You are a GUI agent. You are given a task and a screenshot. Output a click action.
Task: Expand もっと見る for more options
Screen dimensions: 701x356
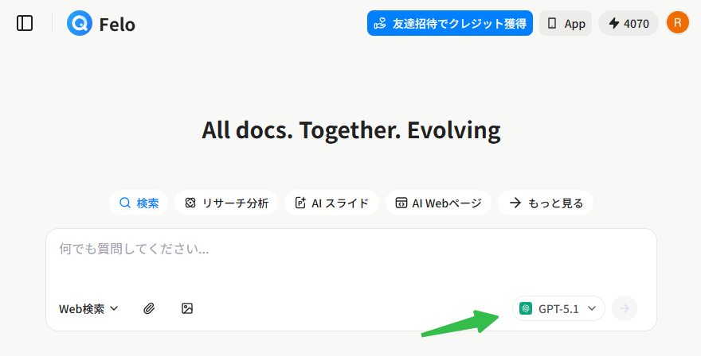546,203
